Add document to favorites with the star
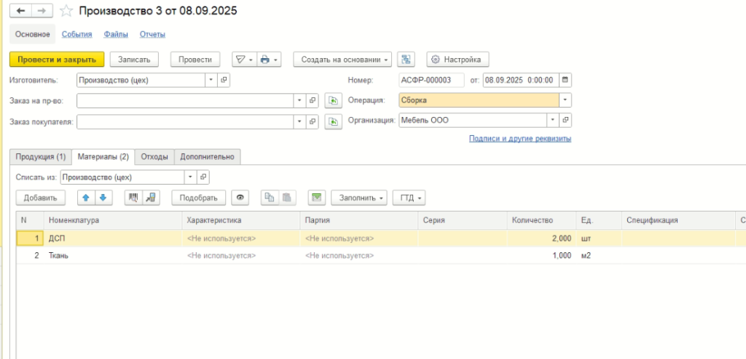 [x=66, y=11]
